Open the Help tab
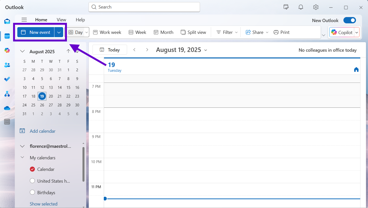 coord(80,20)
